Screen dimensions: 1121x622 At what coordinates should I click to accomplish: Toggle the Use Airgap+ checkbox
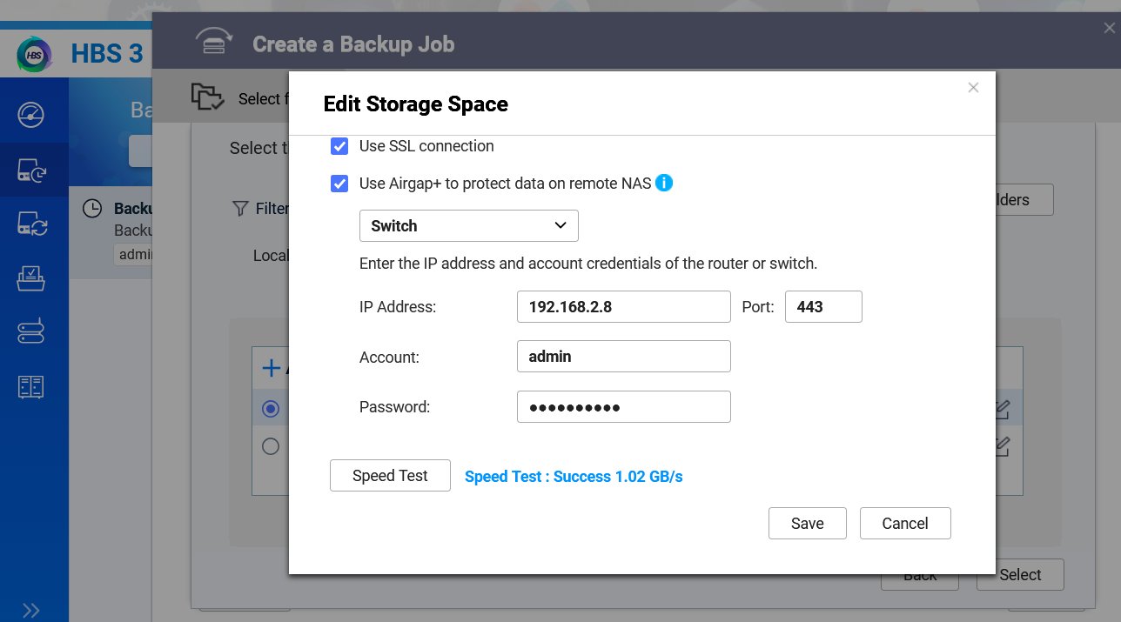click(339, 184)
